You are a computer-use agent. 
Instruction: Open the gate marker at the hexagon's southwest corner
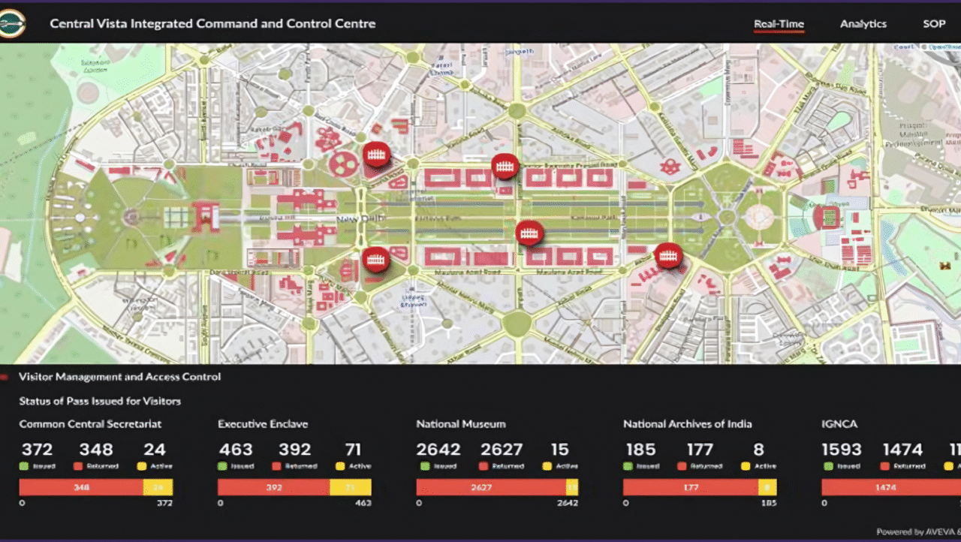[x=668, y=256]
